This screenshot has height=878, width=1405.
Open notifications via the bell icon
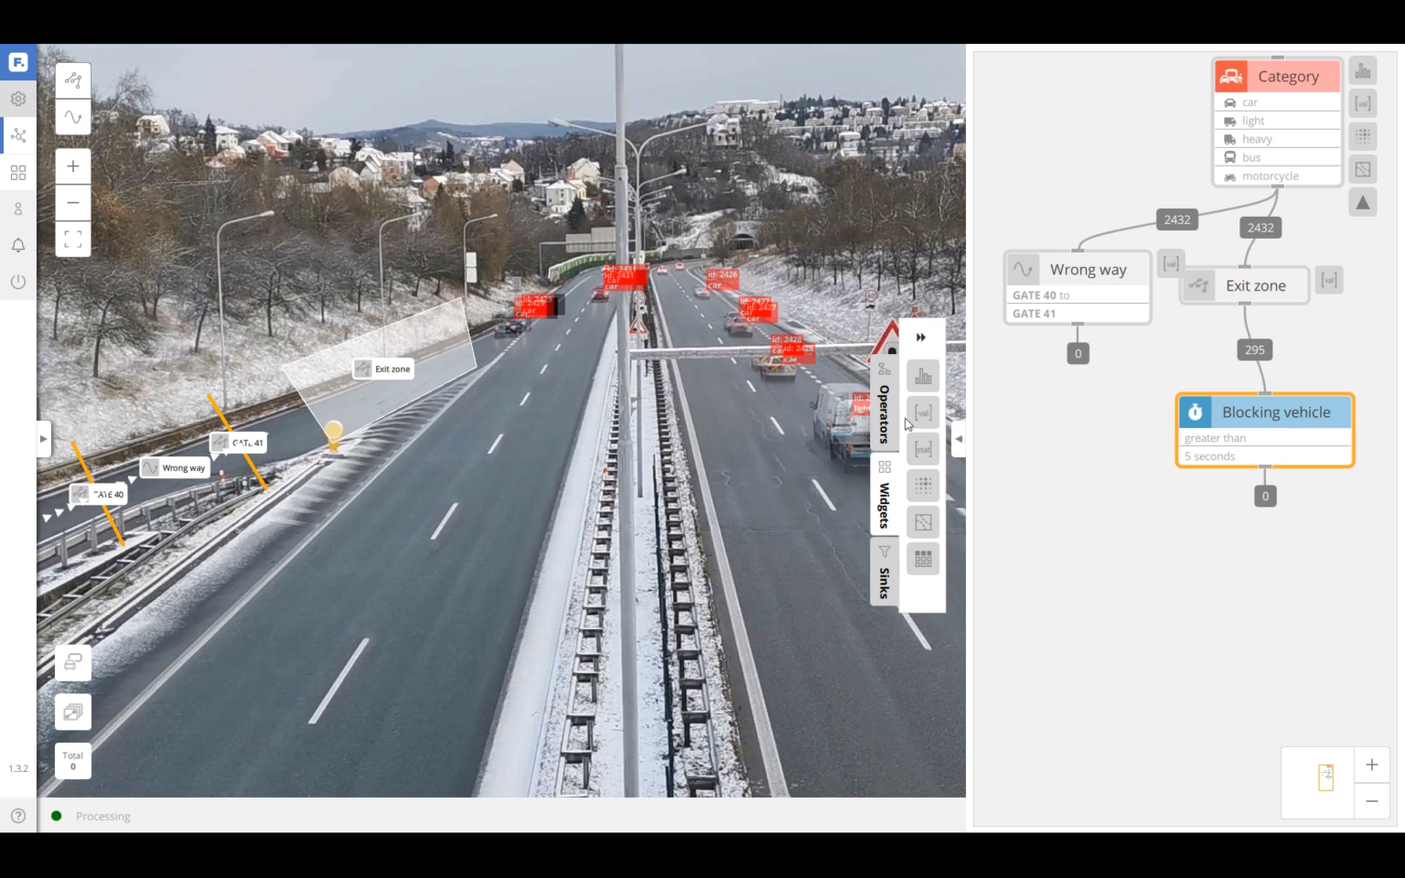[x=18, y=244]
